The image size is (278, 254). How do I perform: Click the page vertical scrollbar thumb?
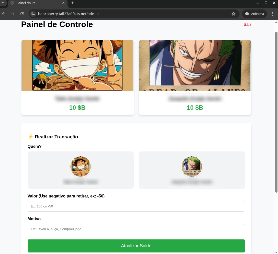(276, 112)
